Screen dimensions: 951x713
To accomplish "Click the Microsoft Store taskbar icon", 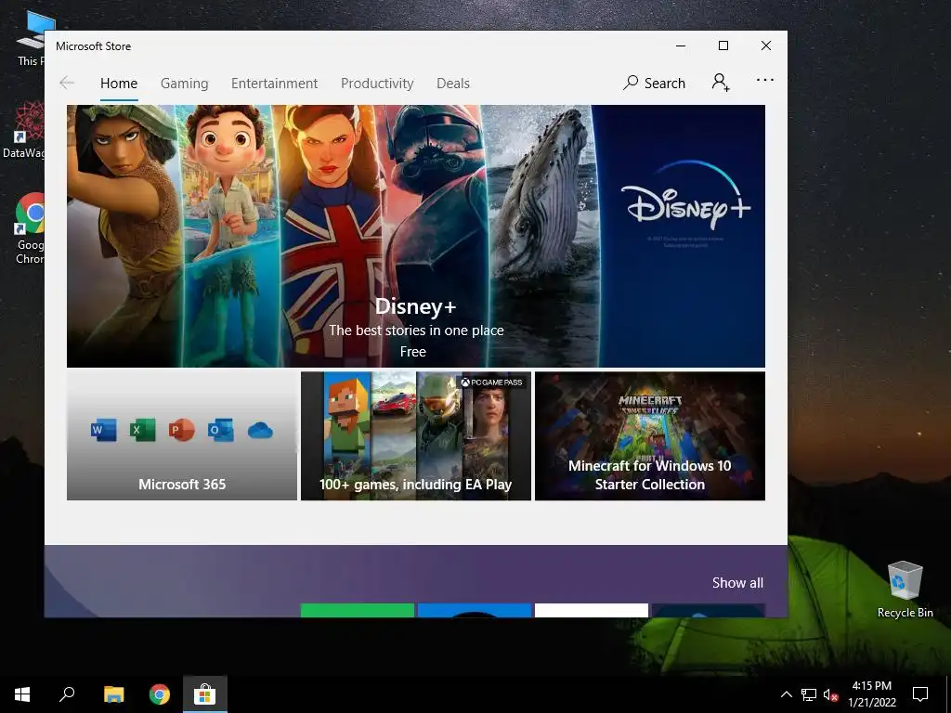I will coord(205,694).
